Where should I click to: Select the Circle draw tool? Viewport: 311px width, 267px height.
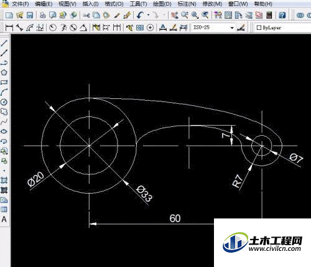(x=4, y=102)
